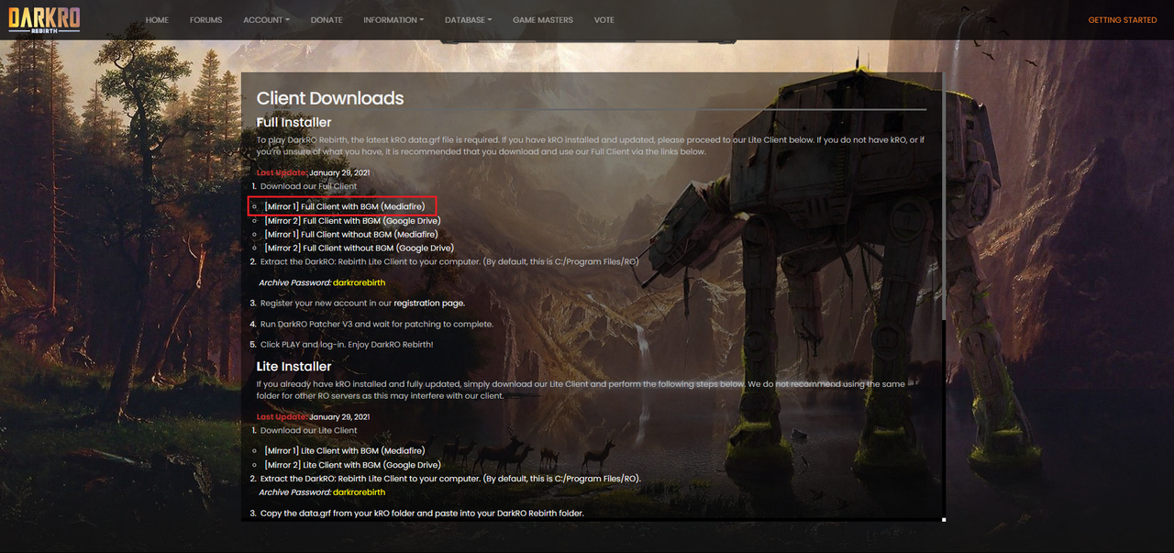1174x553 pixels.
Task: Expand the ACCOUNT dropdown menu
Action: pos(266,20)
